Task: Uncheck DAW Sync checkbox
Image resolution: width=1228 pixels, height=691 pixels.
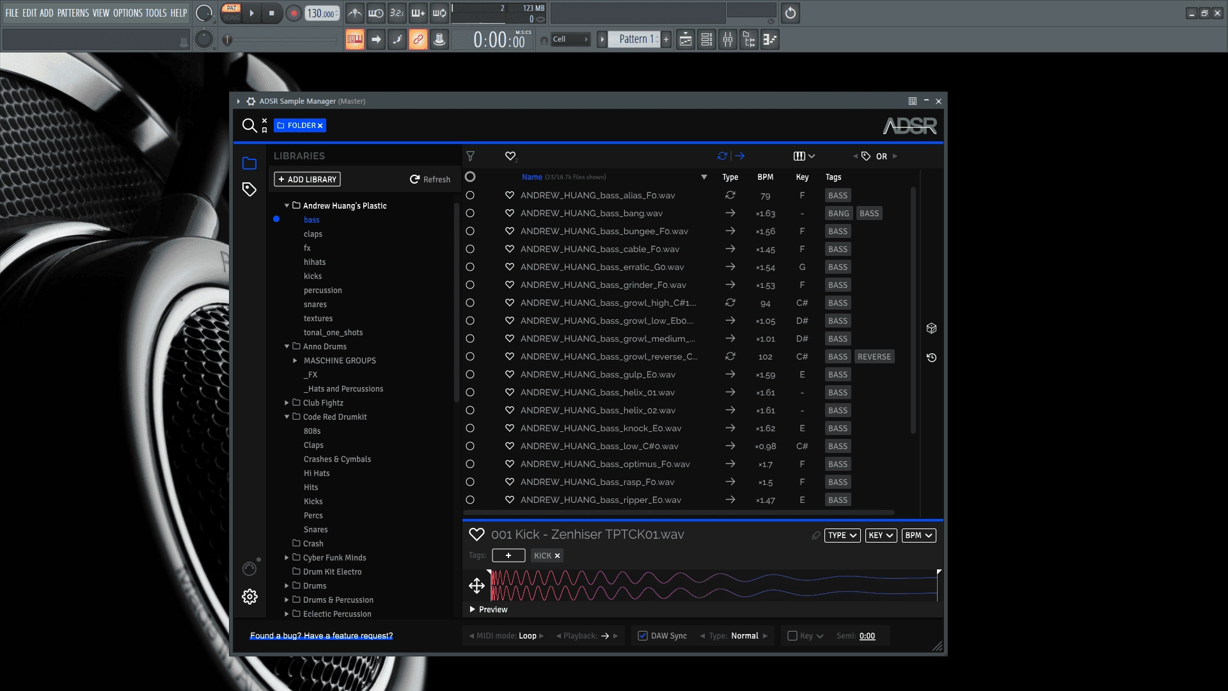Action: tap(643, 636)
